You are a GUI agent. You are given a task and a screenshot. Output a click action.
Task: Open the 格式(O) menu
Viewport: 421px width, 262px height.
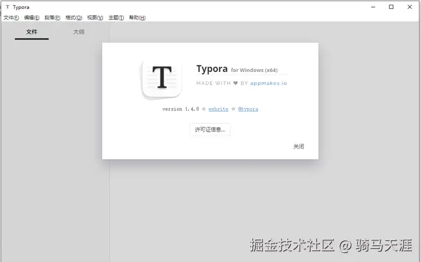tap(74, 18)
